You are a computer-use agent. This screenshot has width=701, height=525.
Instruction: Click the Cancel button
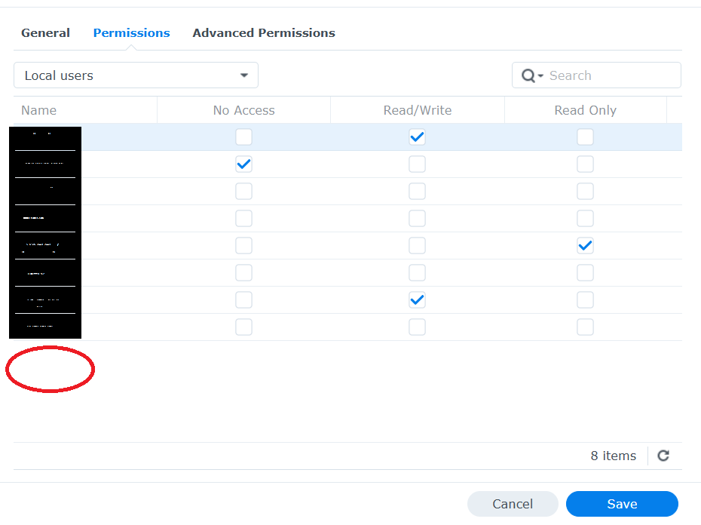513,504
